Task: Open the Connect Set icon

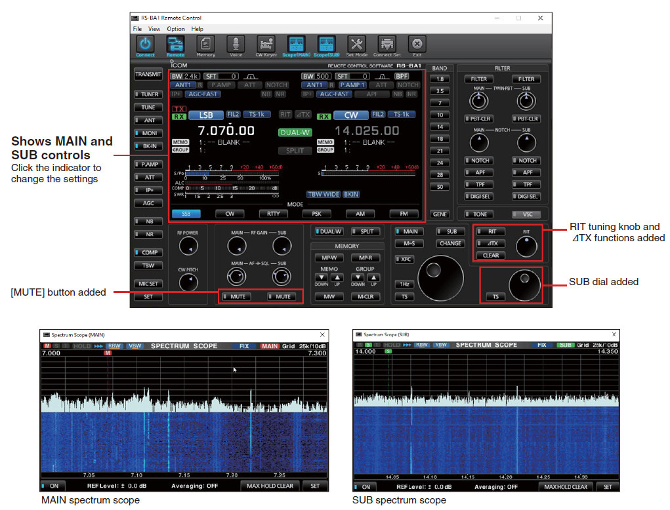Action: click(x=387, y=44)
